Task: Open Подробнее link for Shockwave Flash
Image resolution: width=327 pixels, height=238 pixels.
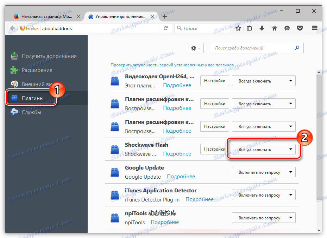Action: [x=177, y=154]
